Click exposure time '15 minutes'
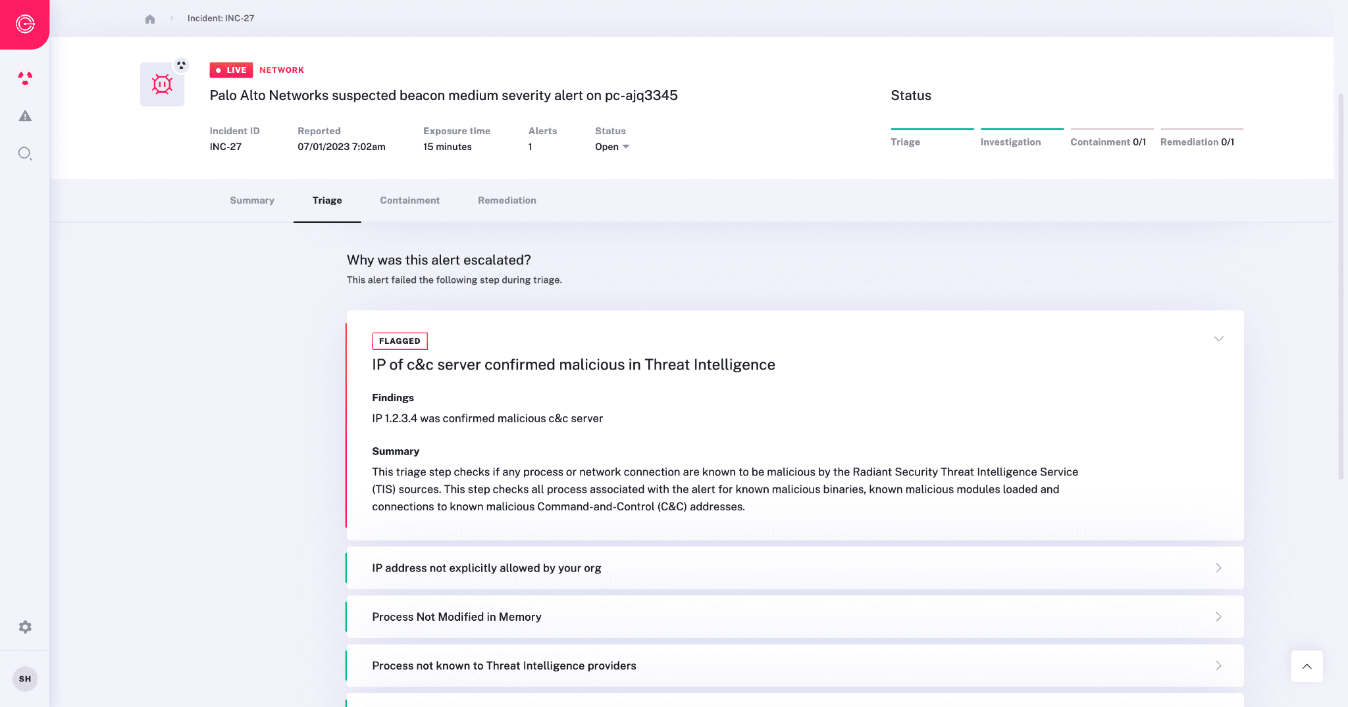The width and height of the screenshot is (1348, 707). (x=448, y=147)
